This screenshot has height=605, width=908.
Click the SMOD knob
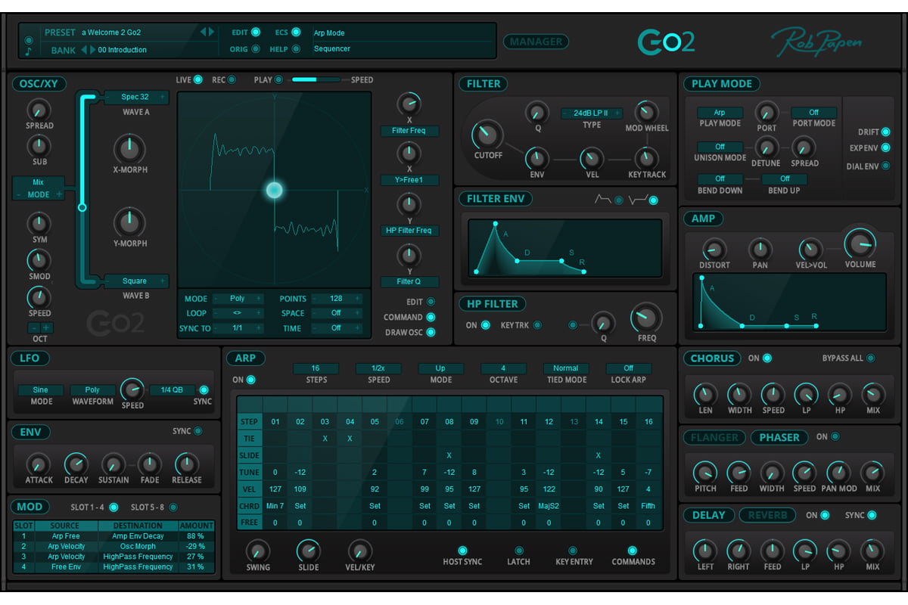pyautogui.click(x=39, y=260)
